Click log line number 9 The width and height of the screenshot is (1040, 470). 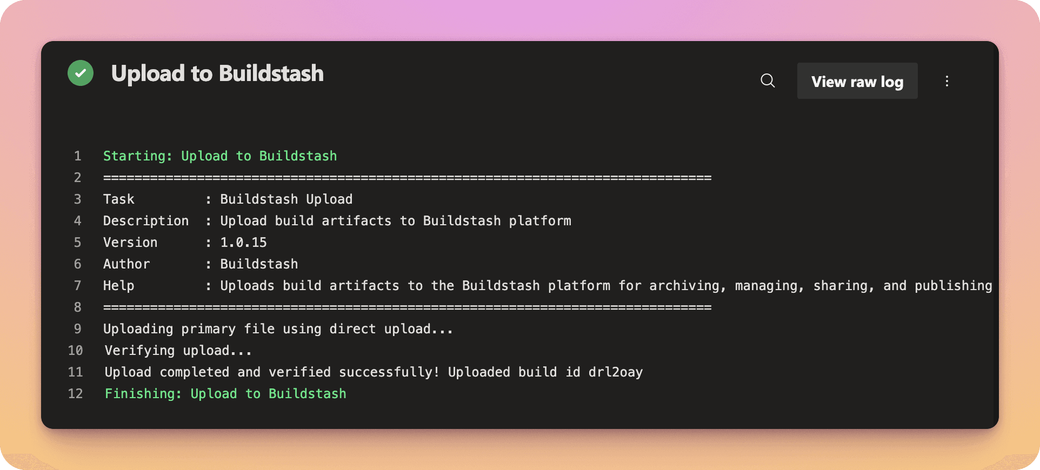point(77,329)
